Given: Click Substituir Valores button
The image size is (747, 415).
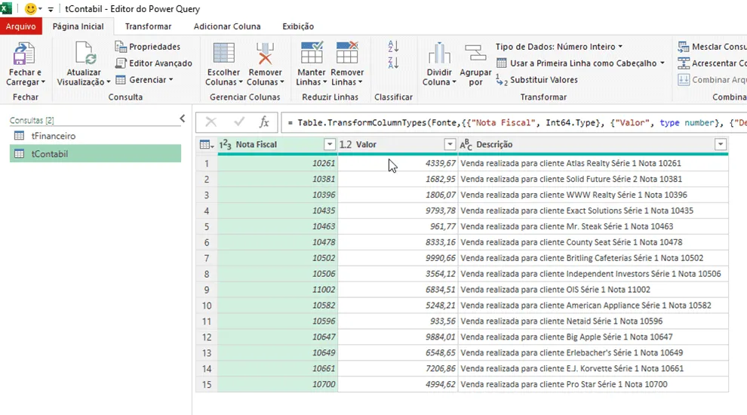Looking at the screenshot, I should pyautogui.click(x=537, y=79).
